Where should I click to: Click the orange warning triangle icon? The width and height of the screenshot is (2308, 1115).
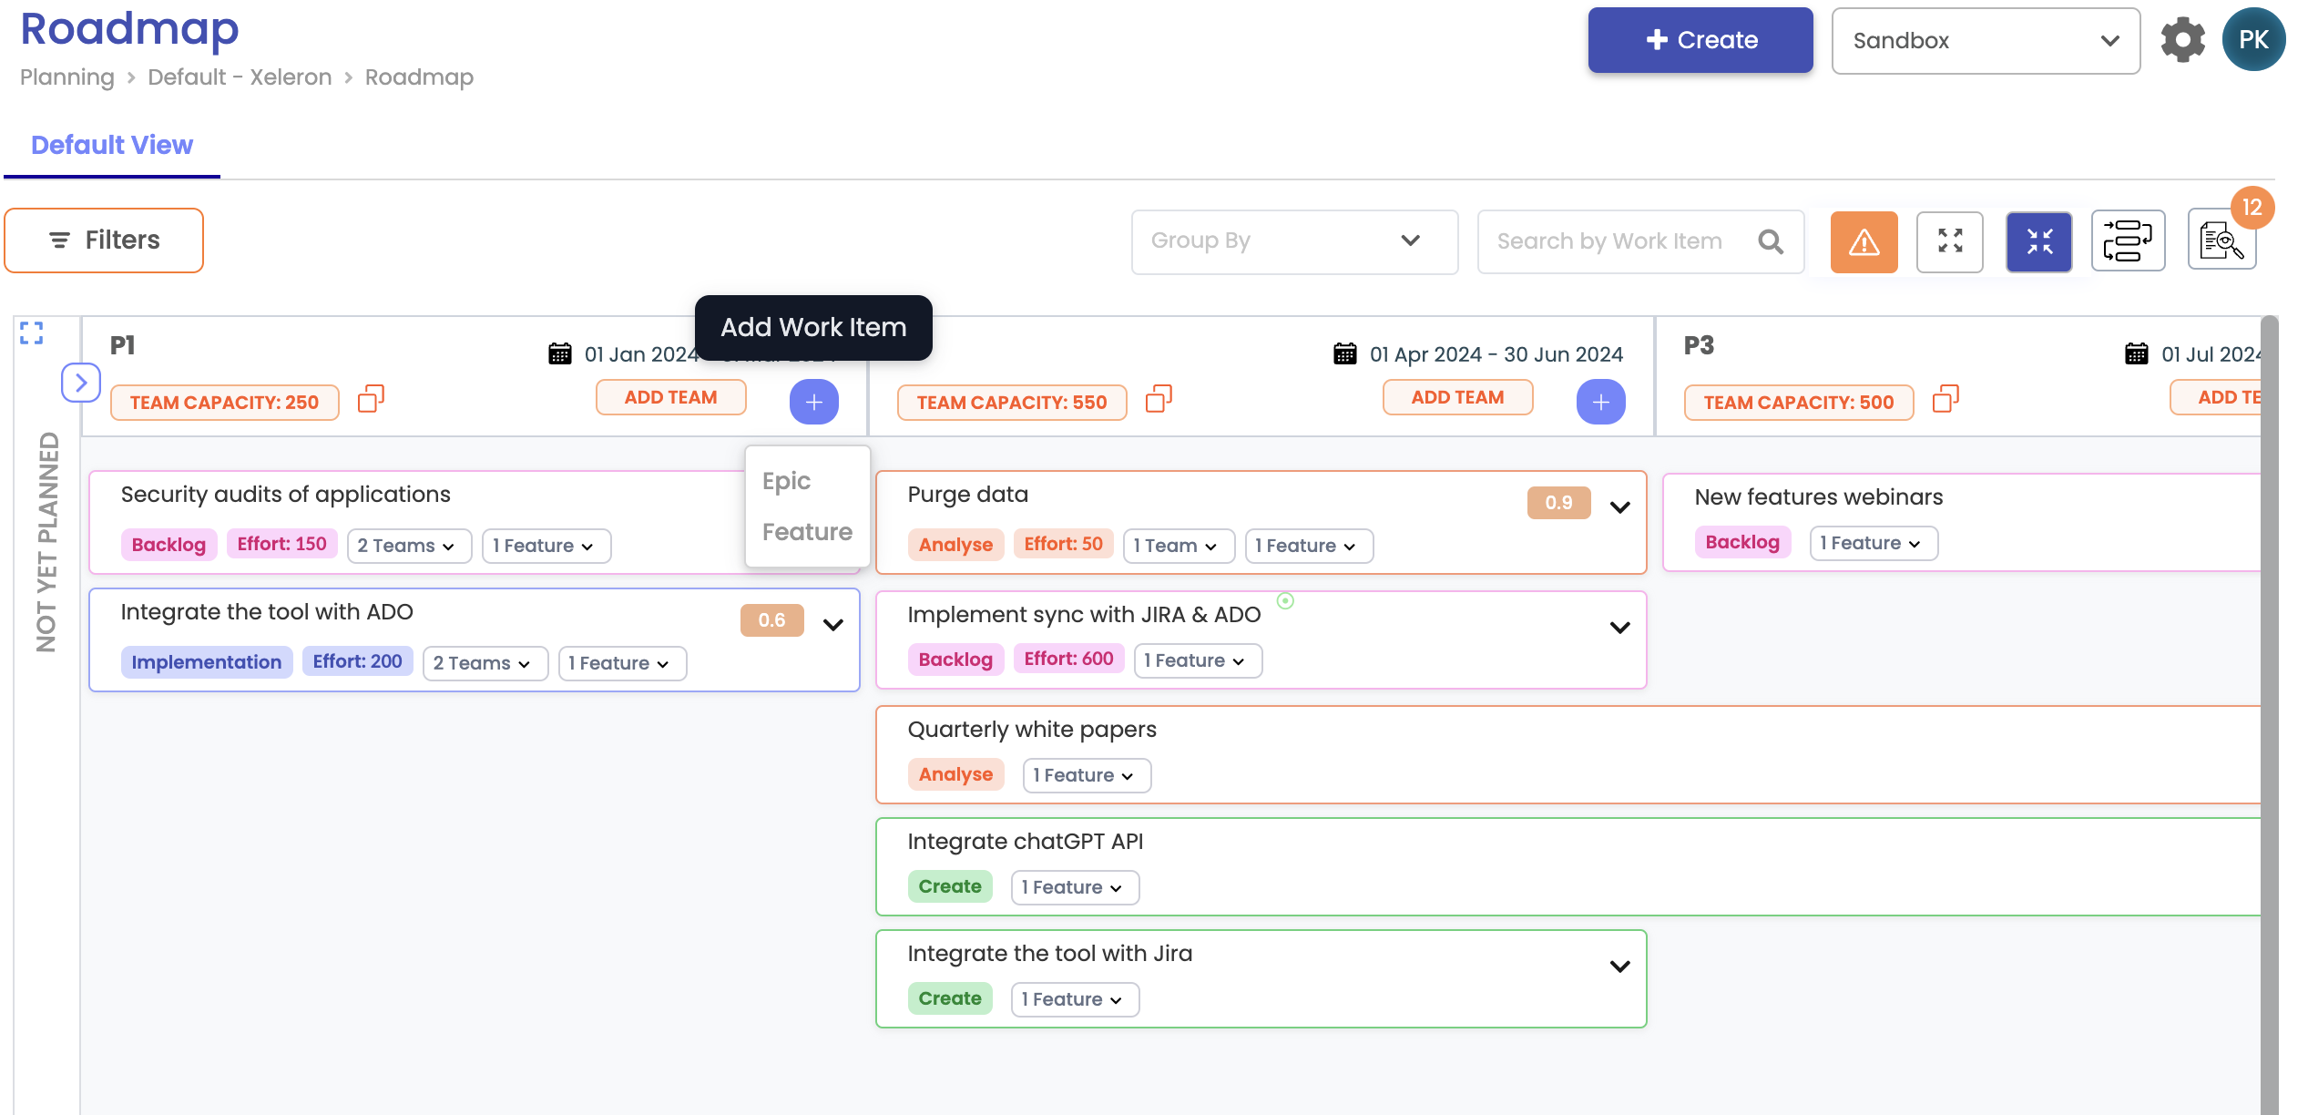[x=1864, y=241]
